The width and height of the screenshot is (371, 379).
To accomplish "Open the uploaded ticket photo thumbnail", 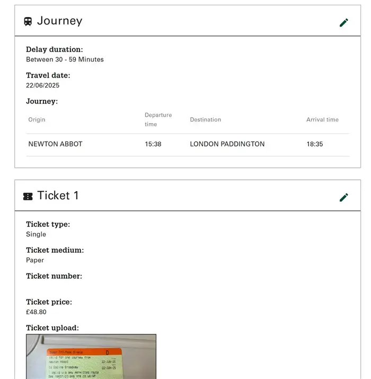I will (91, 357).
